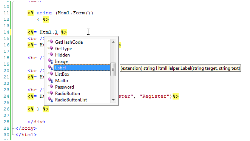
Task: Click the method icon beside ListBox
Action: (51, 74)
